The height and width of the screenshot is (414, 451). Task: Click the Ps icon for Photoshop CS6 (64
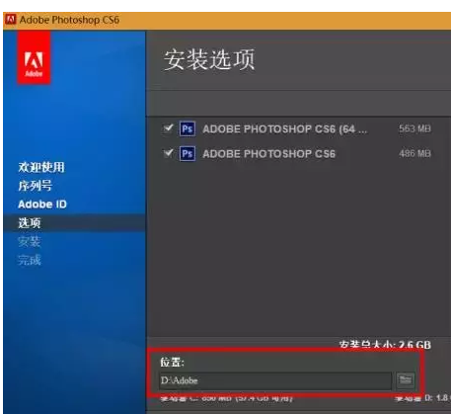[x=188, y=128]
